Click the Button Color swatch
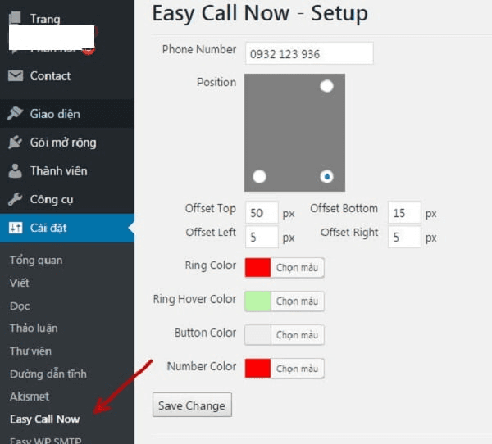The image size is (492, 444). (x=257, y=334)
